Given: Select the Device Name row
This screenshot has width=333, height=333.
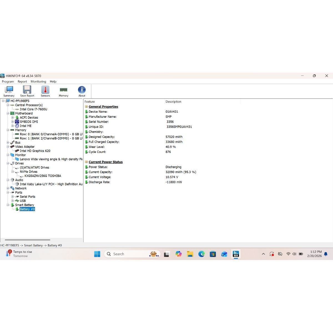Looking at the screenshot, I should [162, 112].
